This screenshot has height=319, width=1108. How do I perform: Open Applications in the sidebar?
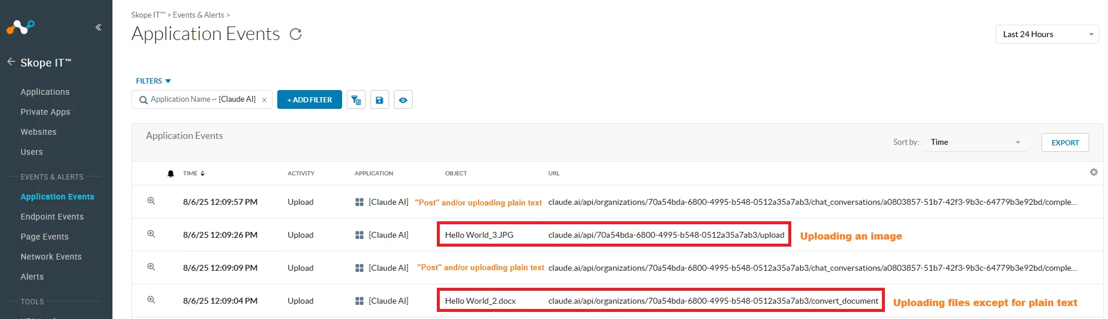coord(45,92)
